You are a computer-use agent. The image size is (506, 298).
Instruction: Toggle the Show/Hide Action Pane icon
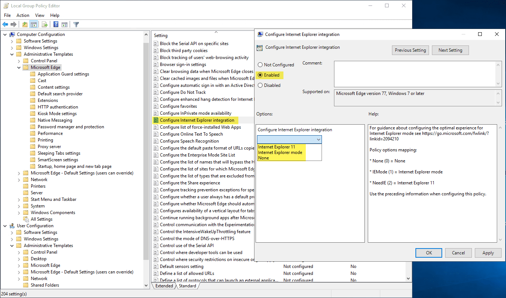[65, 25]
